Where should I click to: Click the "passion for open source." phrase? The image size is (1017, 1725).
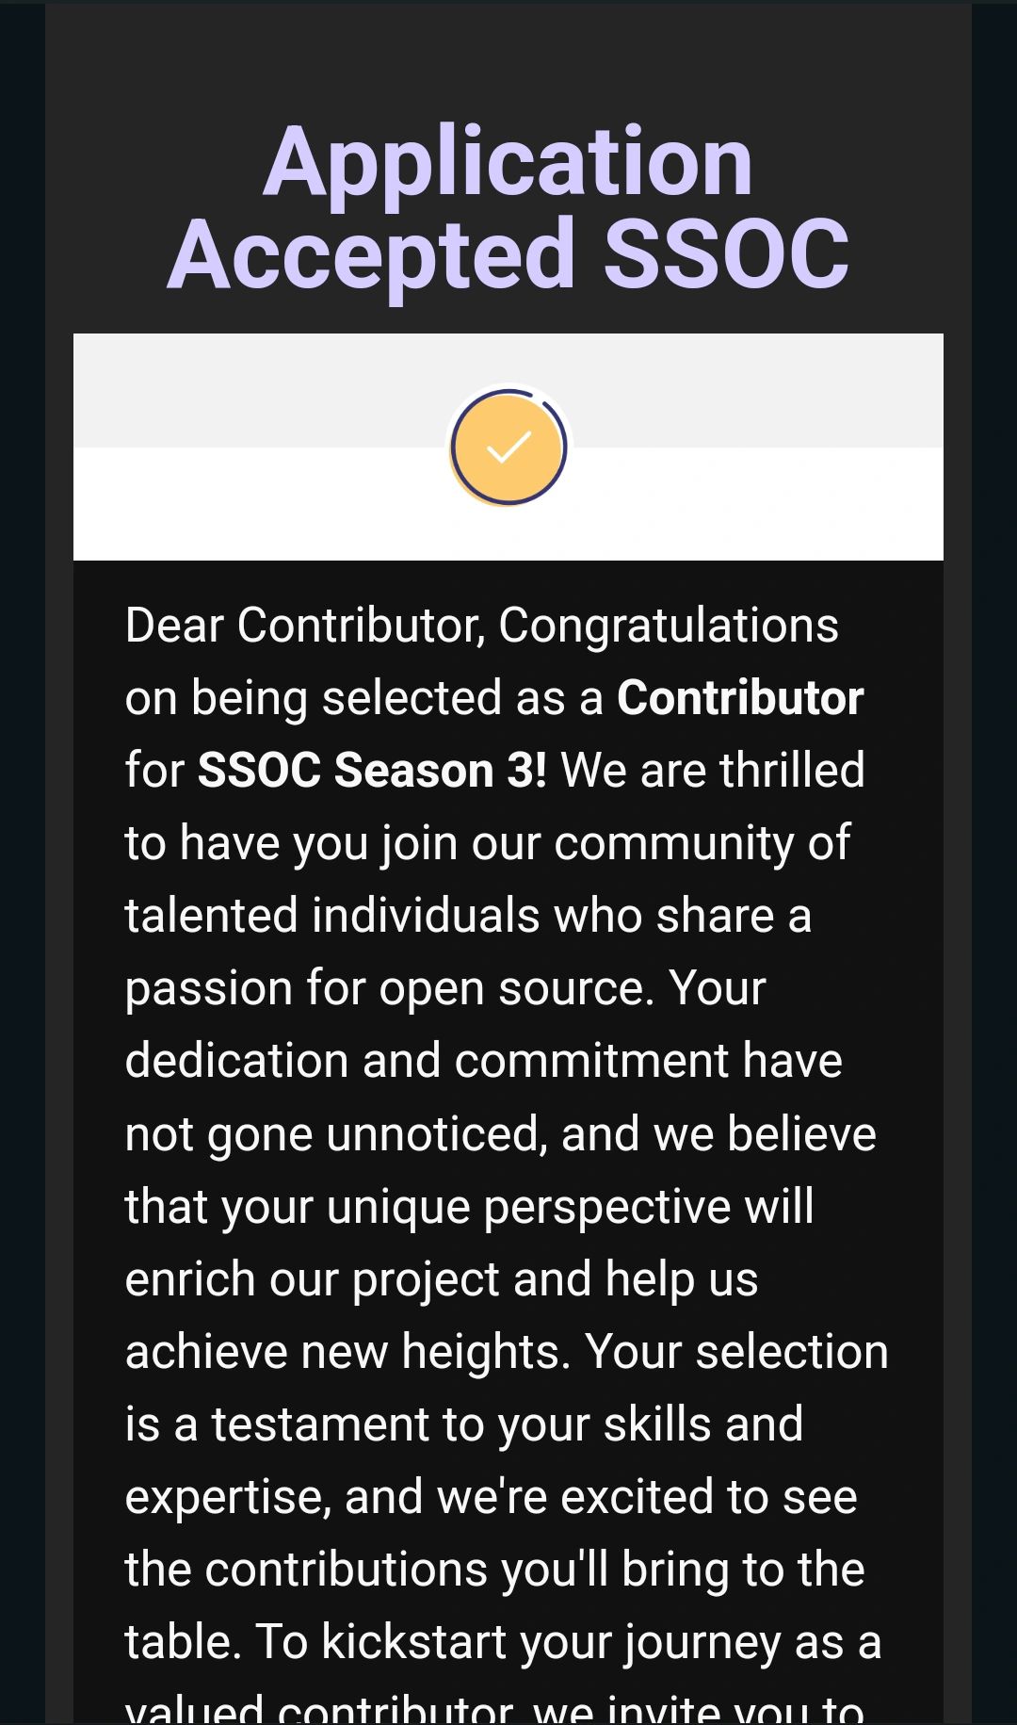(390, 988)
